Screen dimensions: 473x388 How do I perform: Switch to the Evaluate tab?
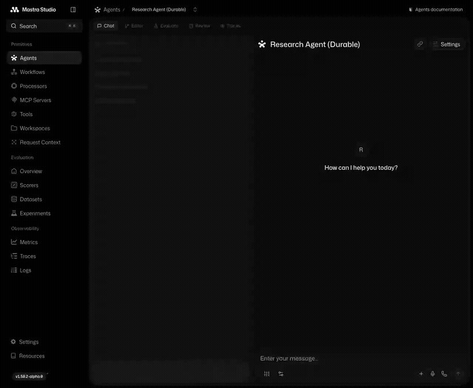166,26
